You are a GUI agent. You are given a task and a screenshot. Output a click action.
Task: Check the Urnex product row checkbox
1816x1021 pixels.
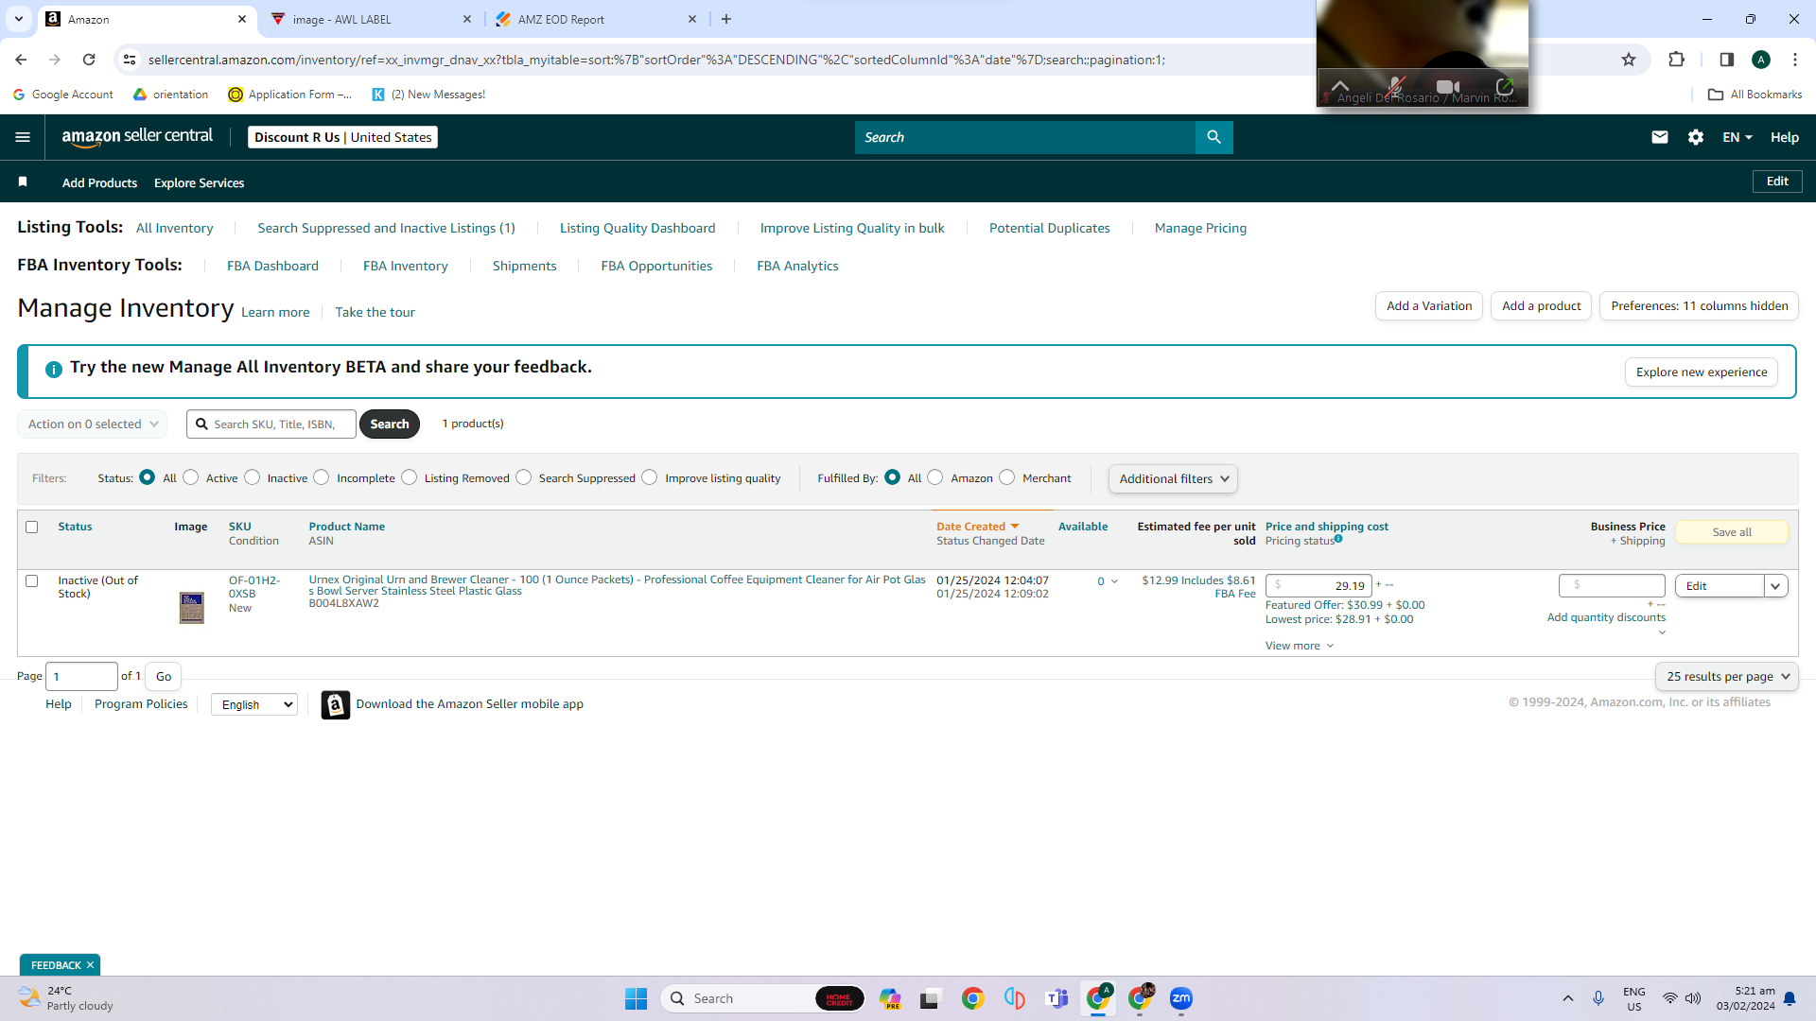[x=32, y=581]
